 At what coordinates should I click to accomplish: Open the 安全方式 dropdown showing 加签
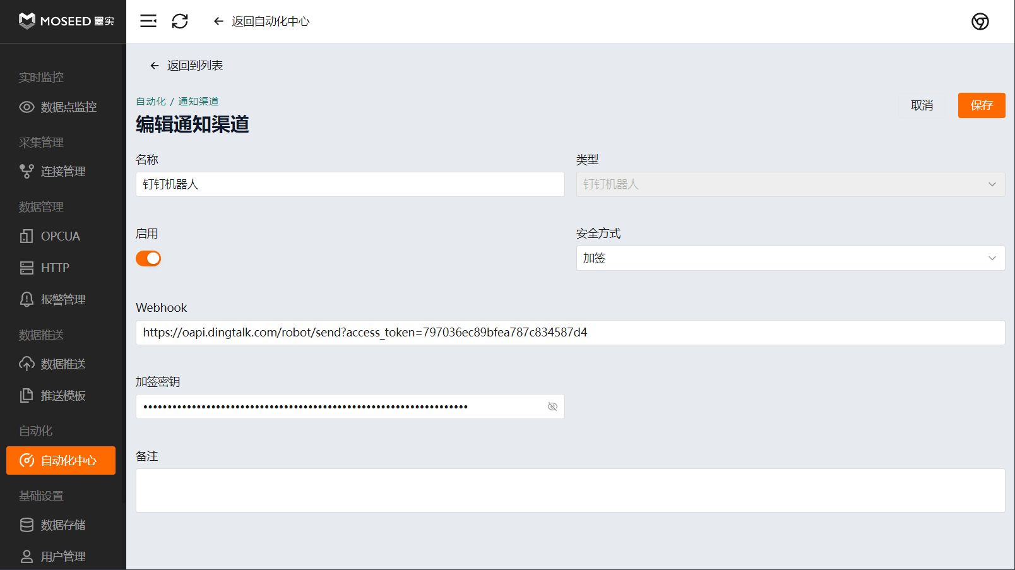[x=790, y=258]
